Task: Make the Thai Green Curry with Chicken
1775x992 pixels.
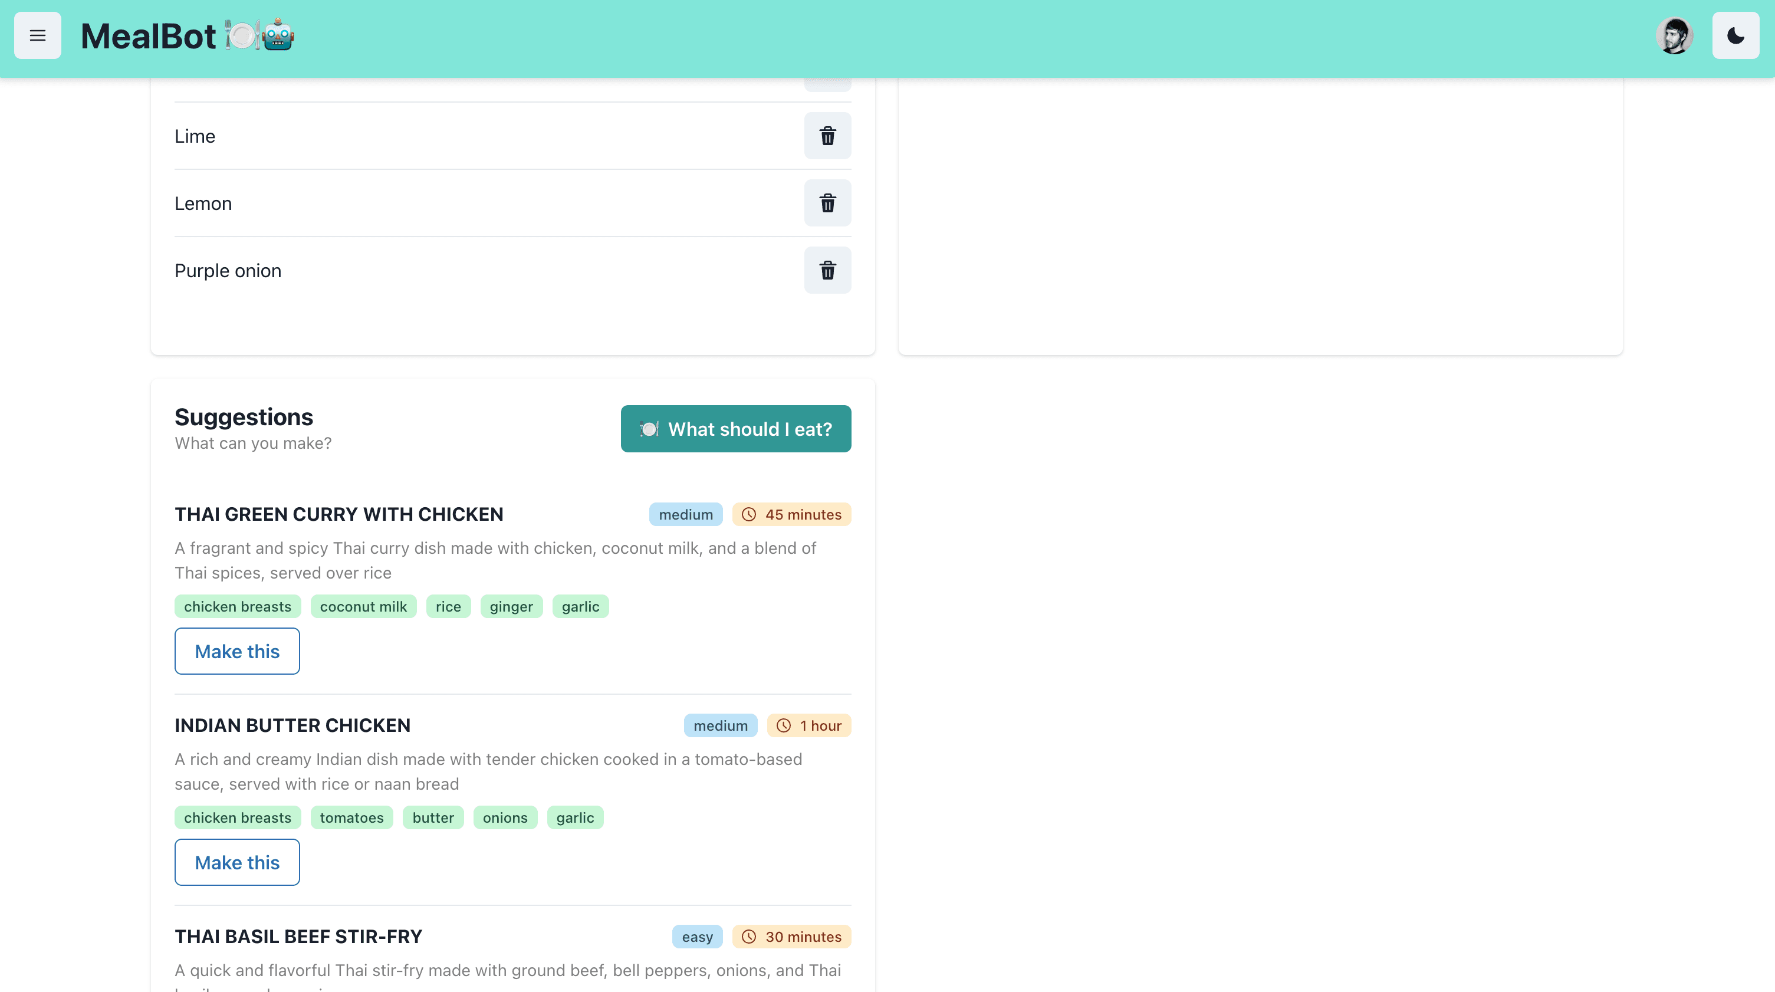Action: pyautogui.click(x=237, y=652)
